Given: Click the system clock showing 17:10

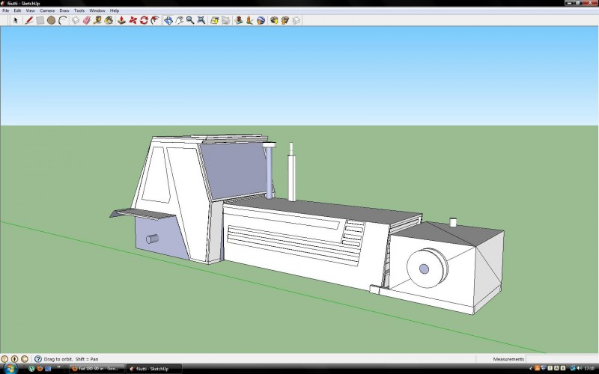Looking at the screenshot, I should 589,369.
